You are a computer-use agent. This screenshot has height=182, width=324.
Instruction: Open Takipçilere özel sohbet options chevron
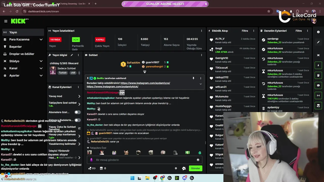point(79,104)
